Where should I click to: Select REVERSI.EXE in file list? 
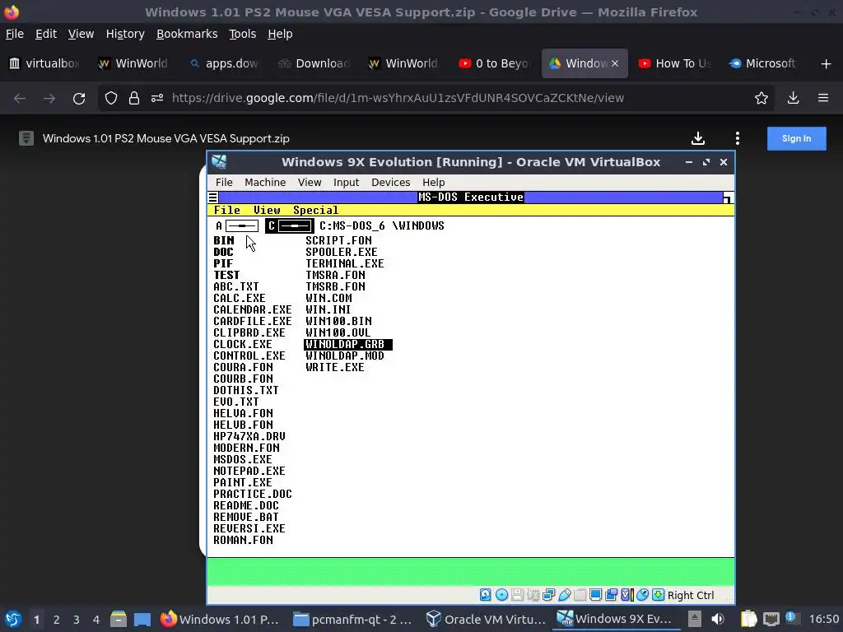tap(249, 529)
